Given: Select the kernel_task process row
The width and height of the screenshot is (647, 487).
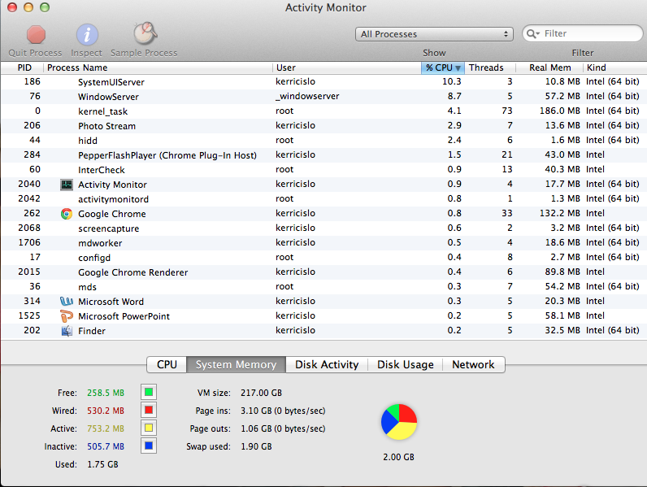Looking at the screenshot, I should 323,111.
